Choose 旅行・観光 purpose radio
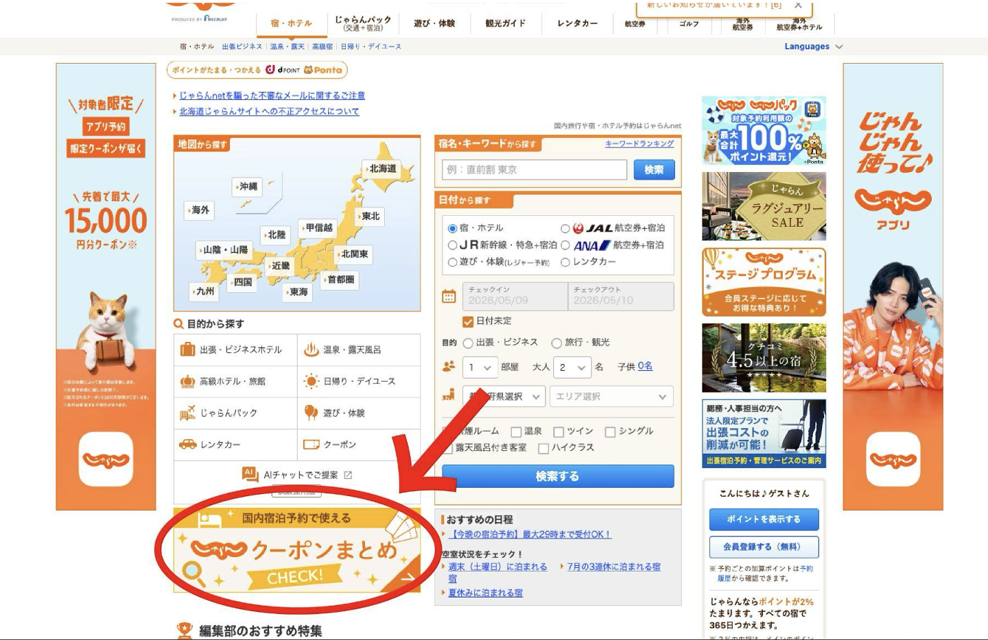Viewport: 988px width, 640px height. [556, 343]
